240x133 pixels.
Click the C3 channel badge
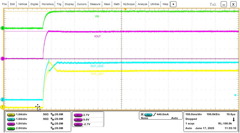(x=11, y=124)
